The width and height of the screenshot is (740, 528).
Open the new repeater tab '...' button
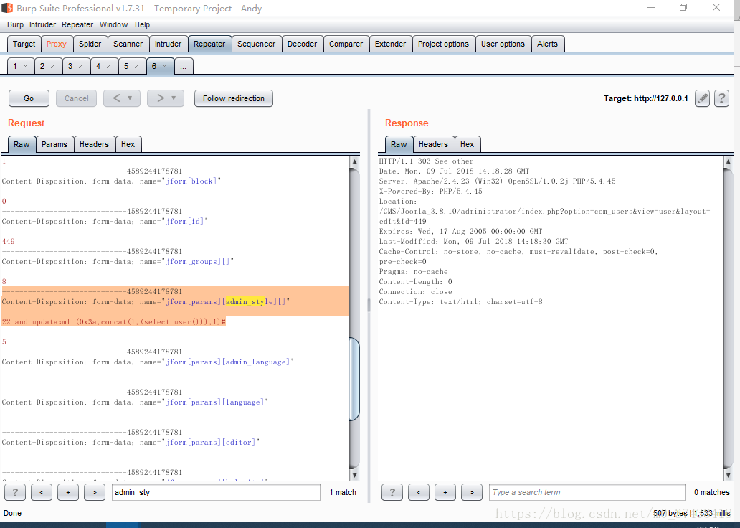point(183,66)
